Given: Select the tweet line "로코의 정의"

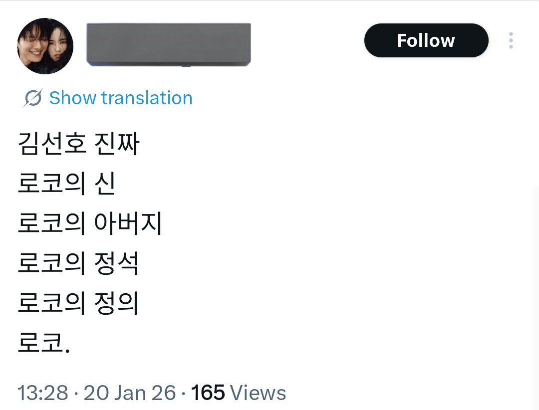Looking at the screenshot, I should pos(78,303).
